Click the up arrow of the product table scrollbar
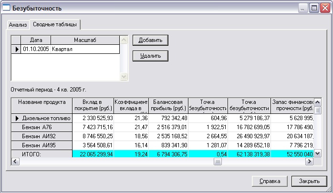This screenshot has height=193, width=333. pyautogui.click(x=318, y=102)
